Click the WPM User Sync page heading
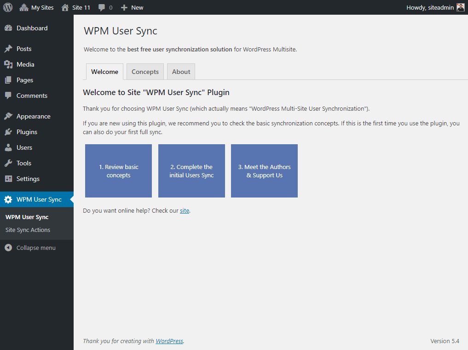The height and width of the screenshot is (350, 468). pyautogui.click(x=121, y=31)
